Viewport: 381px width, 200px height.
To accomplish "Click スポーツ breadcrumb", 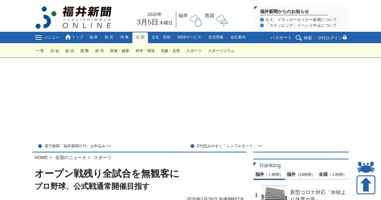I will click(103, 157).
